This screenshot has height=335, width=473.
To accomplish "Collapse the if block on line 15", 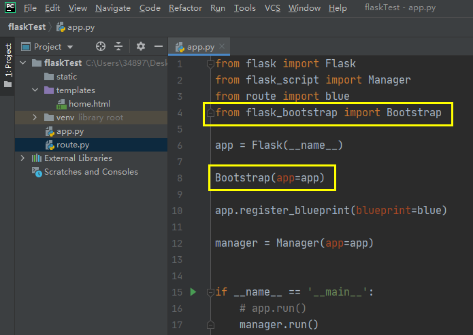I will point(210,292).
